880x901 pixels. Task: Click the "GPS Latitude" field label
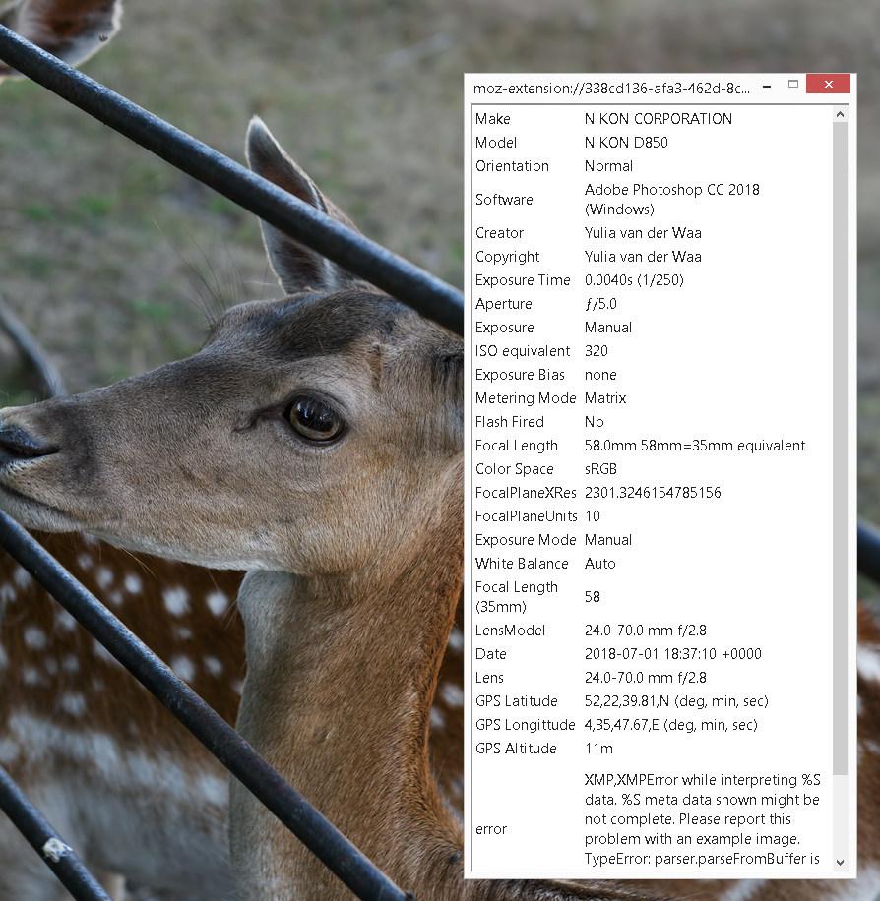516,701
